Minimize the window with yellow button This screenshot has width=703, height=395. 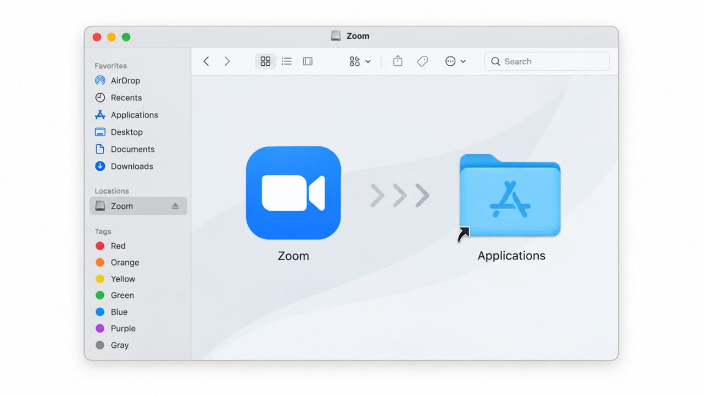pyautogui.click(x=111, y=37)
